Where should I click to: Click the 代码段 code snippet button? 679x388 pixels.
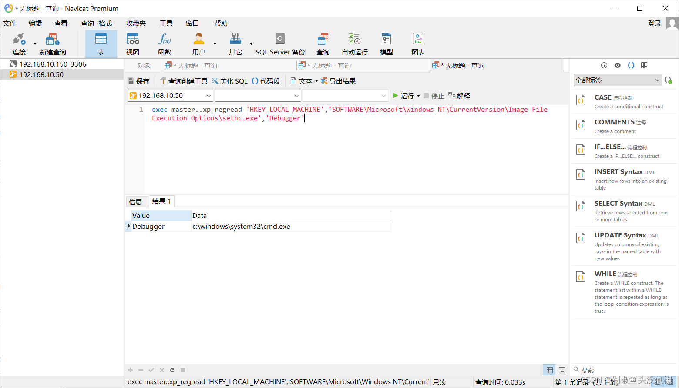coord(266,81)
